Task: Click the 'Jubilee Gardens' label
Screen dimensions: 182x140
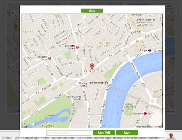Action: coord(129,105)
